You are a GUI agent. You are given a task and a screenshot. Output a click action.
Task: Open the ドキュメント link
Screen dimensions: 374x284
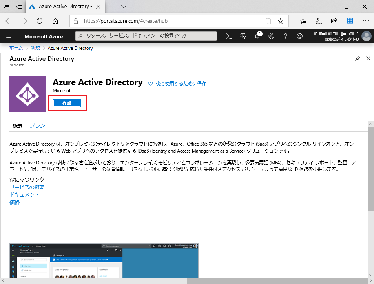(24, 195)
